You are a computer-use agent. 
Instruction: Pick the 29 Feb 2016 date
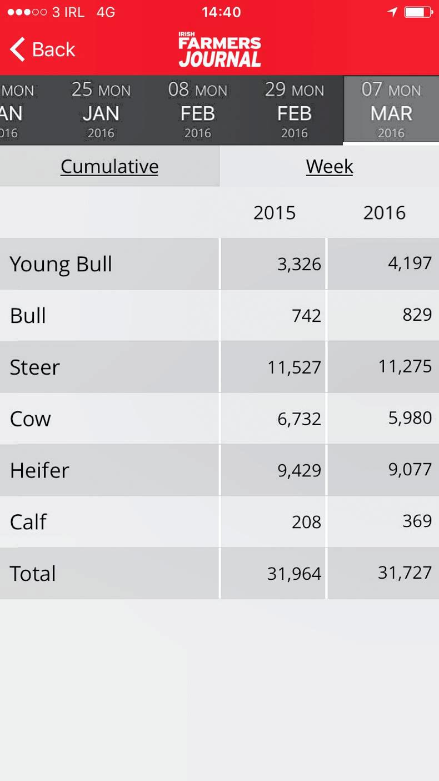point(295,110)
